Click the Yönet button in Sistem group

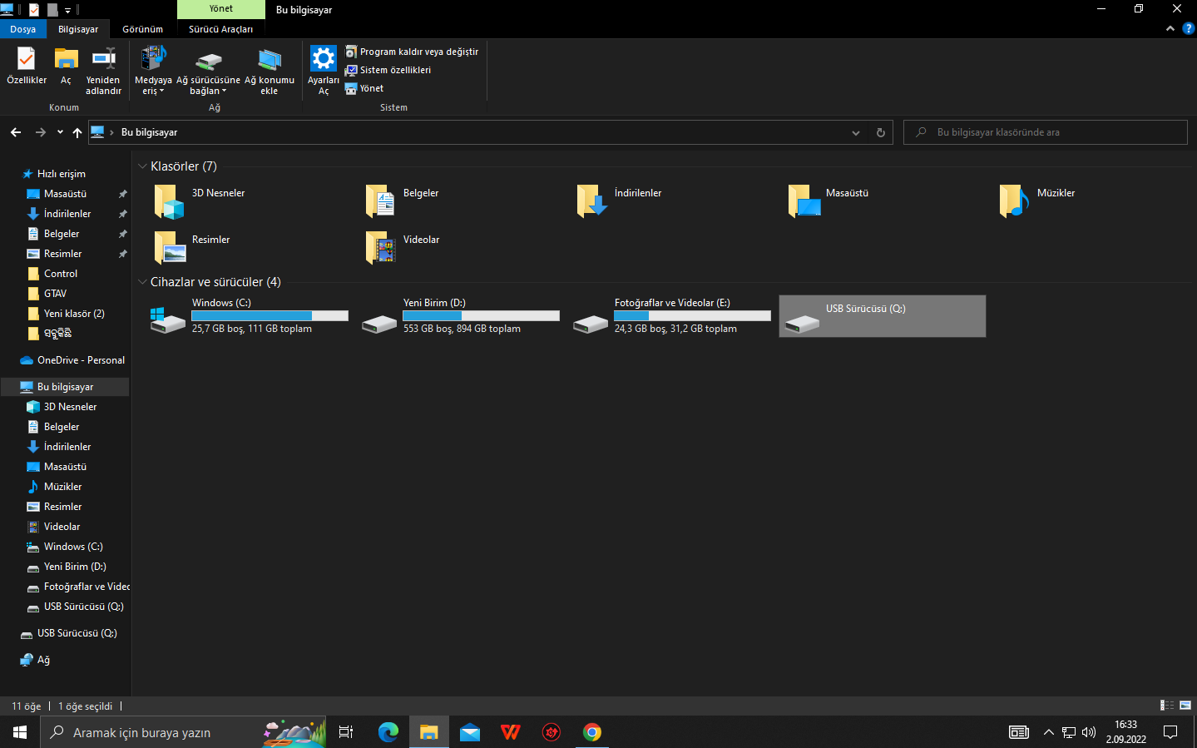(364, 88)
